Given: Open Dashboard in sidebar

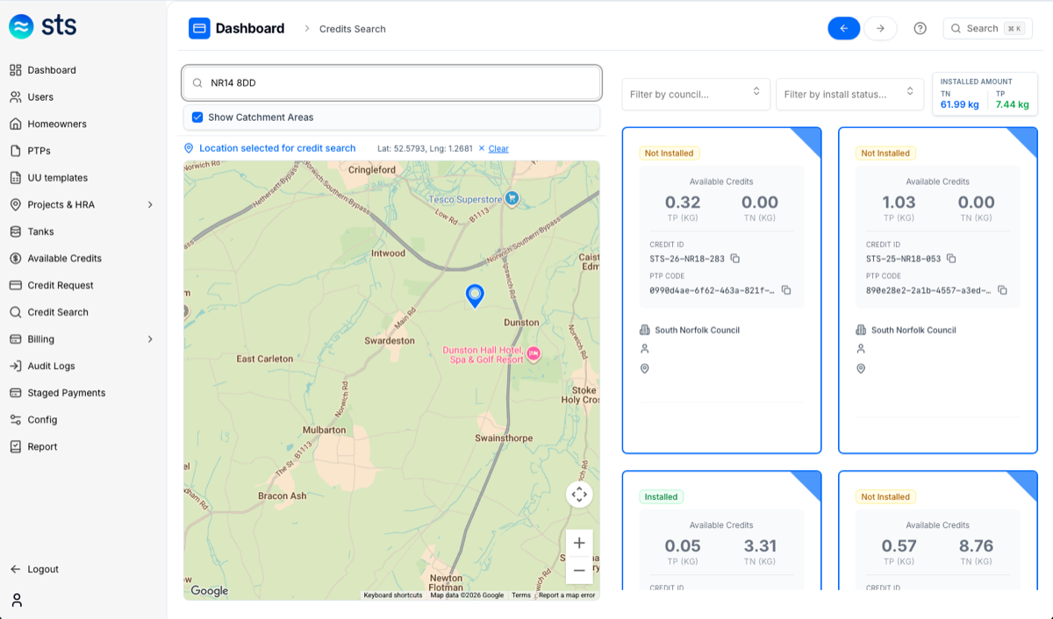Looking at the screenshot, I should (x=52, y=70).
